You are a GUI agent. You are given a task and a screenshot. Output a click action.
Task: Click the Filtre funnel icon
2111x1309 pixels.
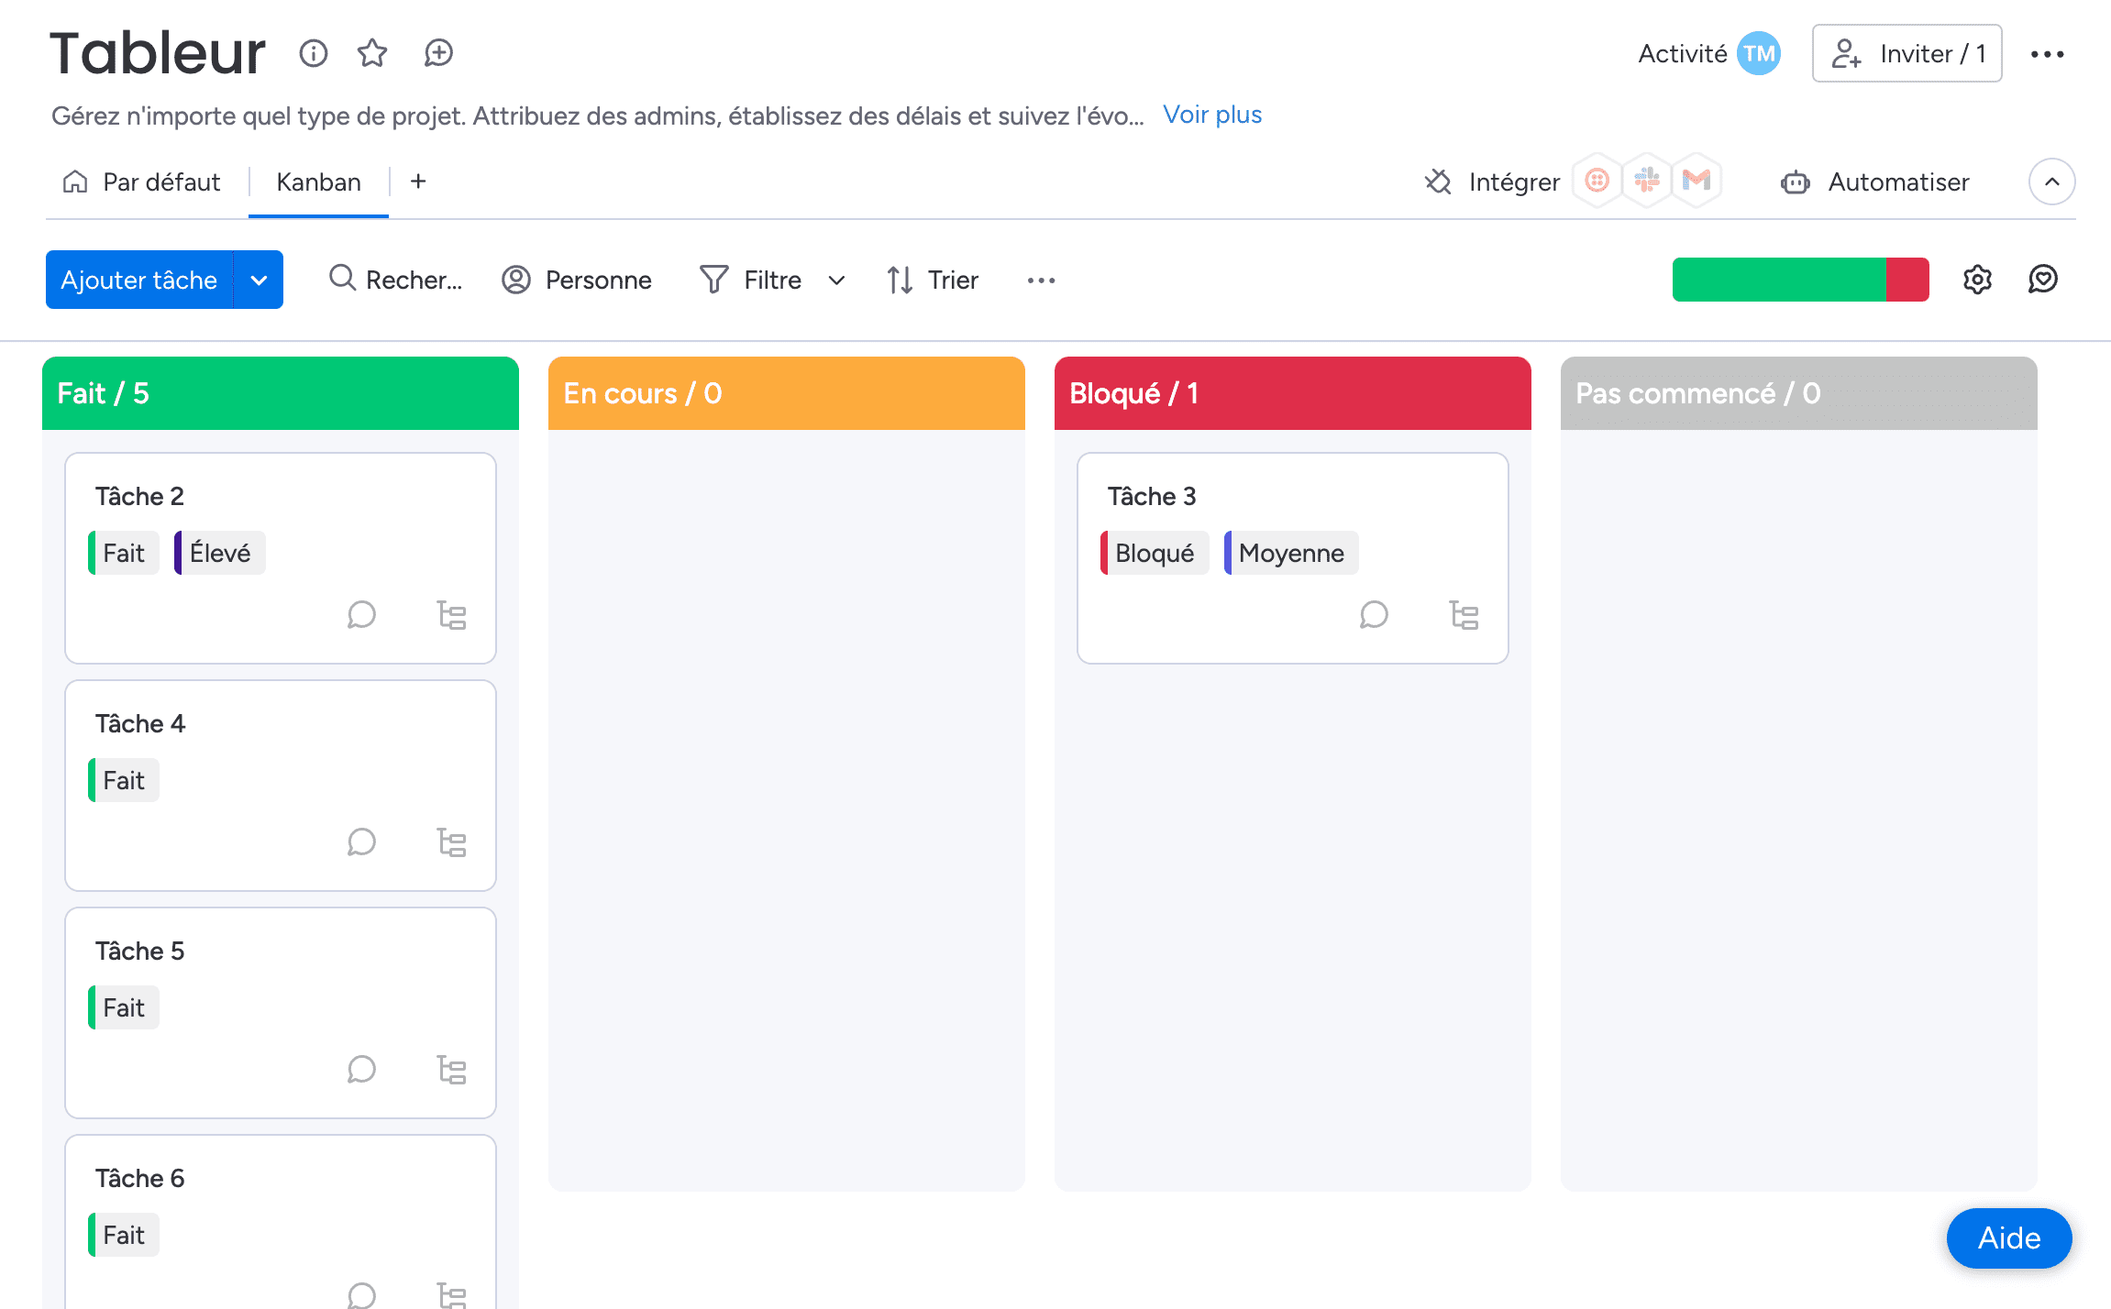pos(713,280)
